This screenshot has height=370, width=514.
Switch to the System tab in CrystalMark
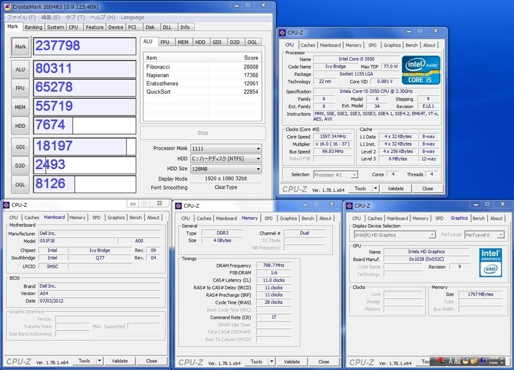[x=55, y=27]
